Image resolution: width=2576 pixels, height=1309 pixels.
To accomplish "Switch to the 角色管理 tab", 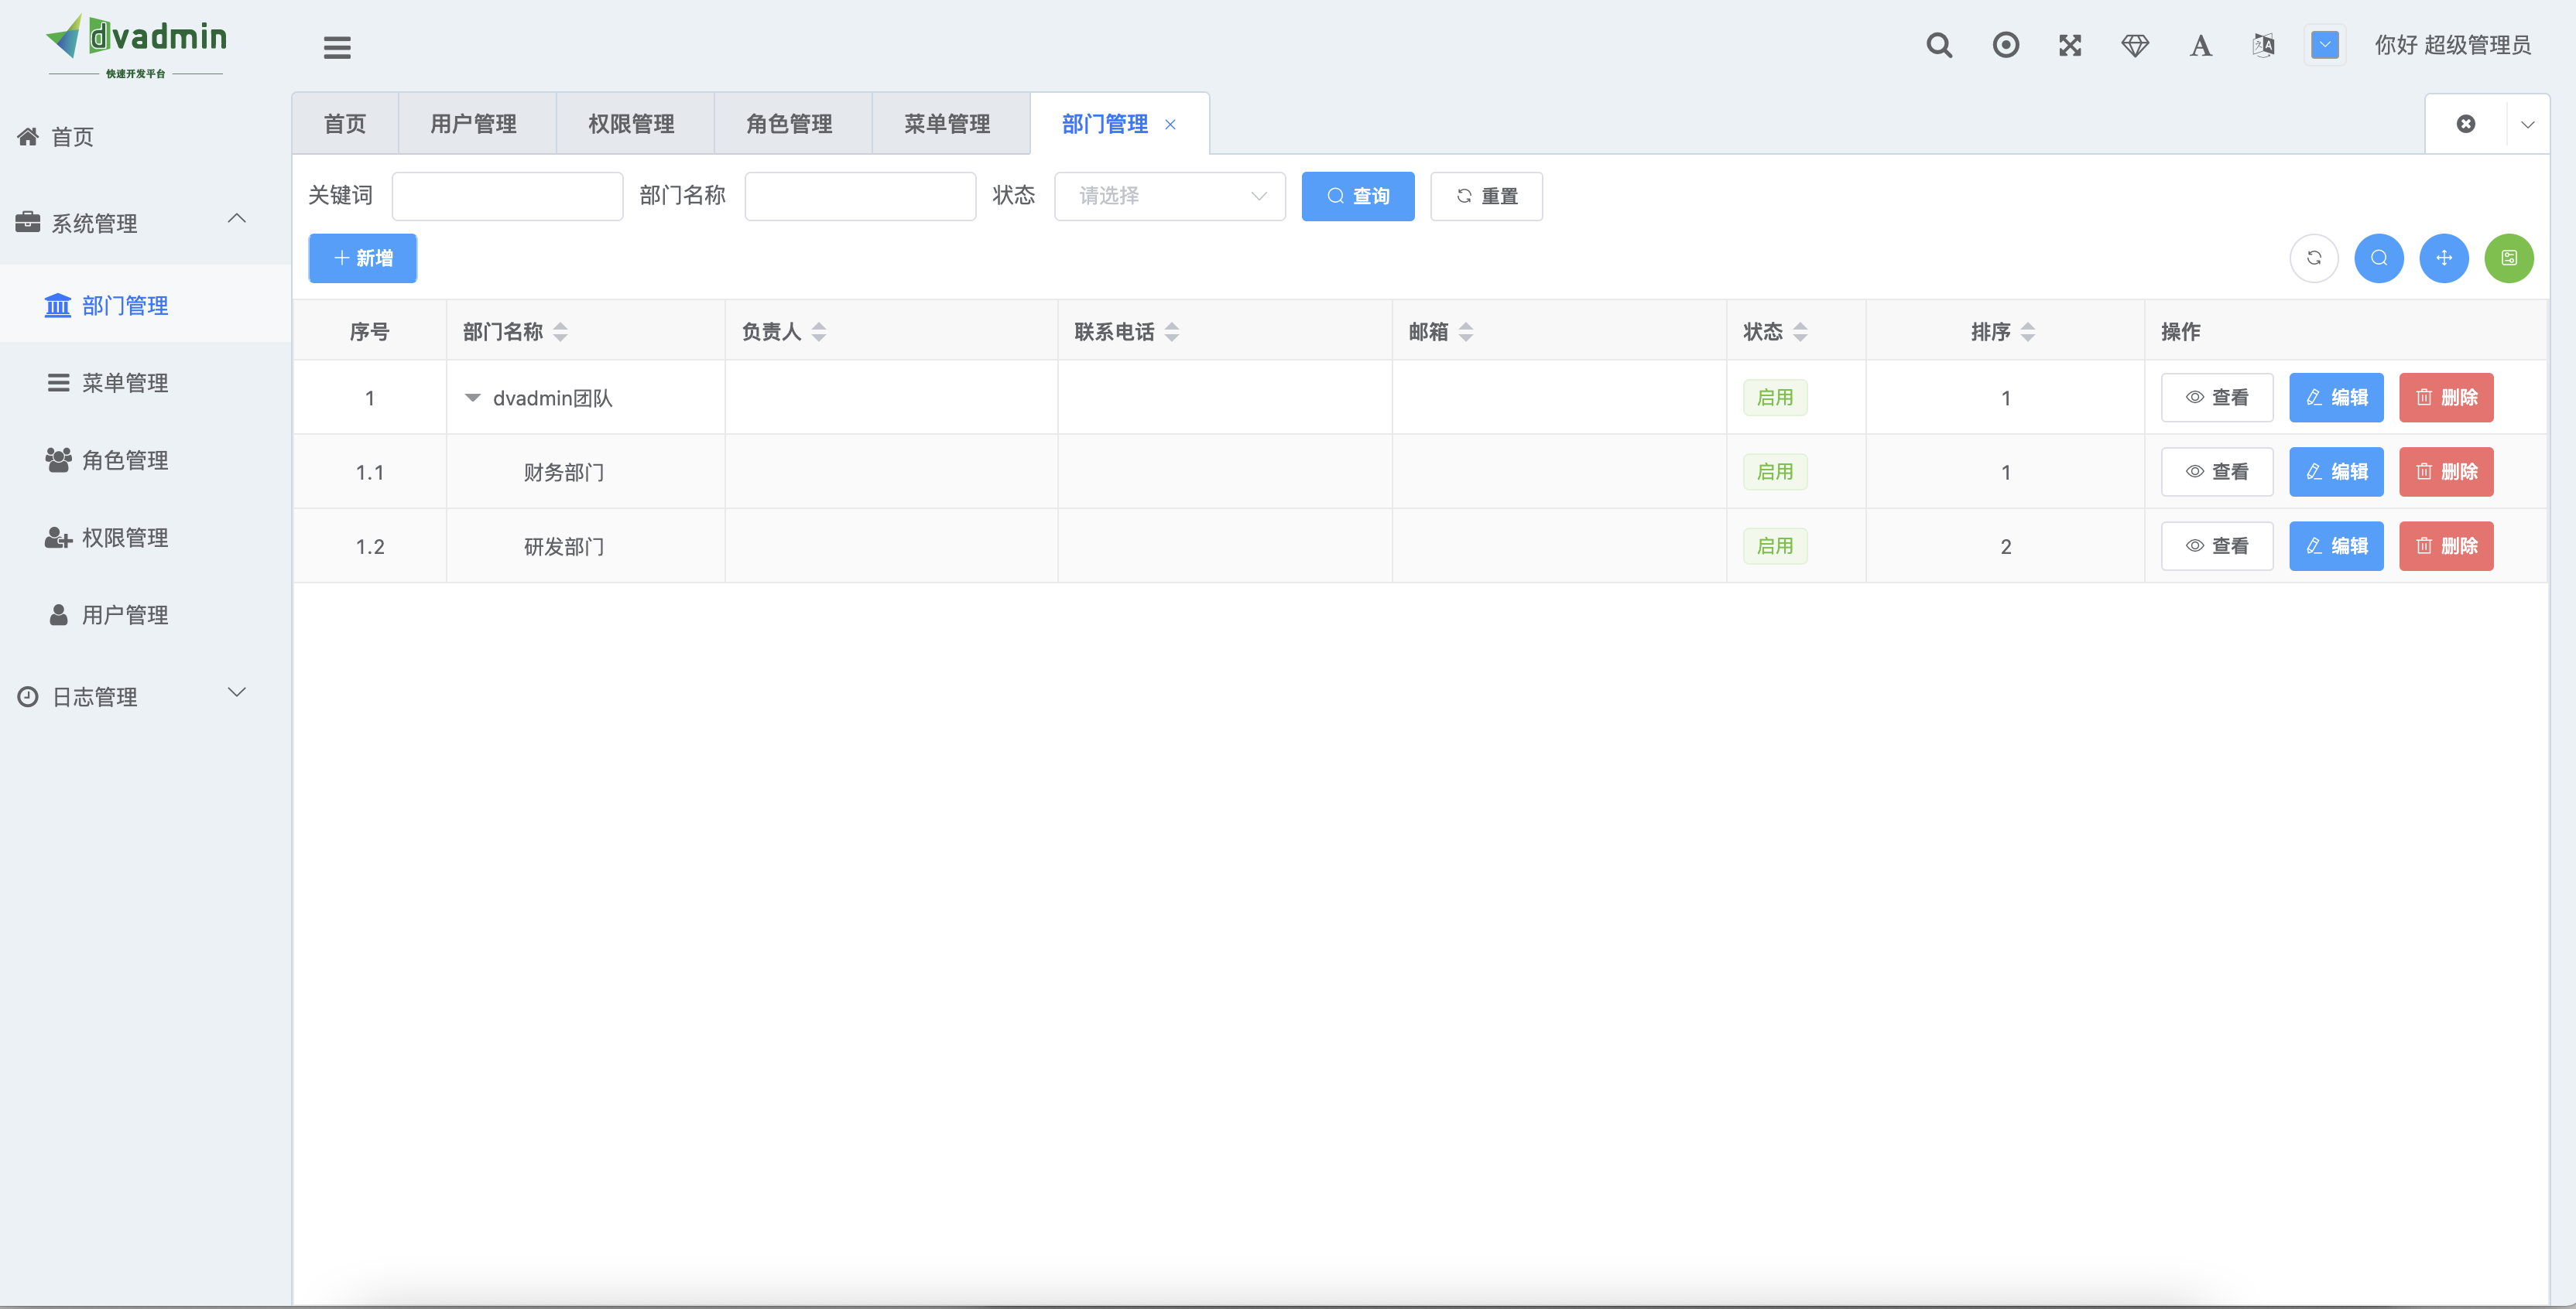I will (x=789, y=124).
